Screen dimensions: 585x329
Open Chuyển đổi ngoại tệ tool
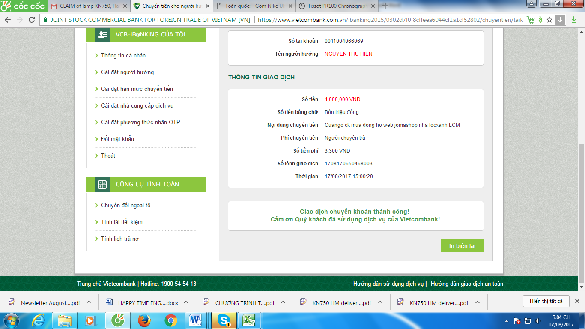click(x=125, y=206)
